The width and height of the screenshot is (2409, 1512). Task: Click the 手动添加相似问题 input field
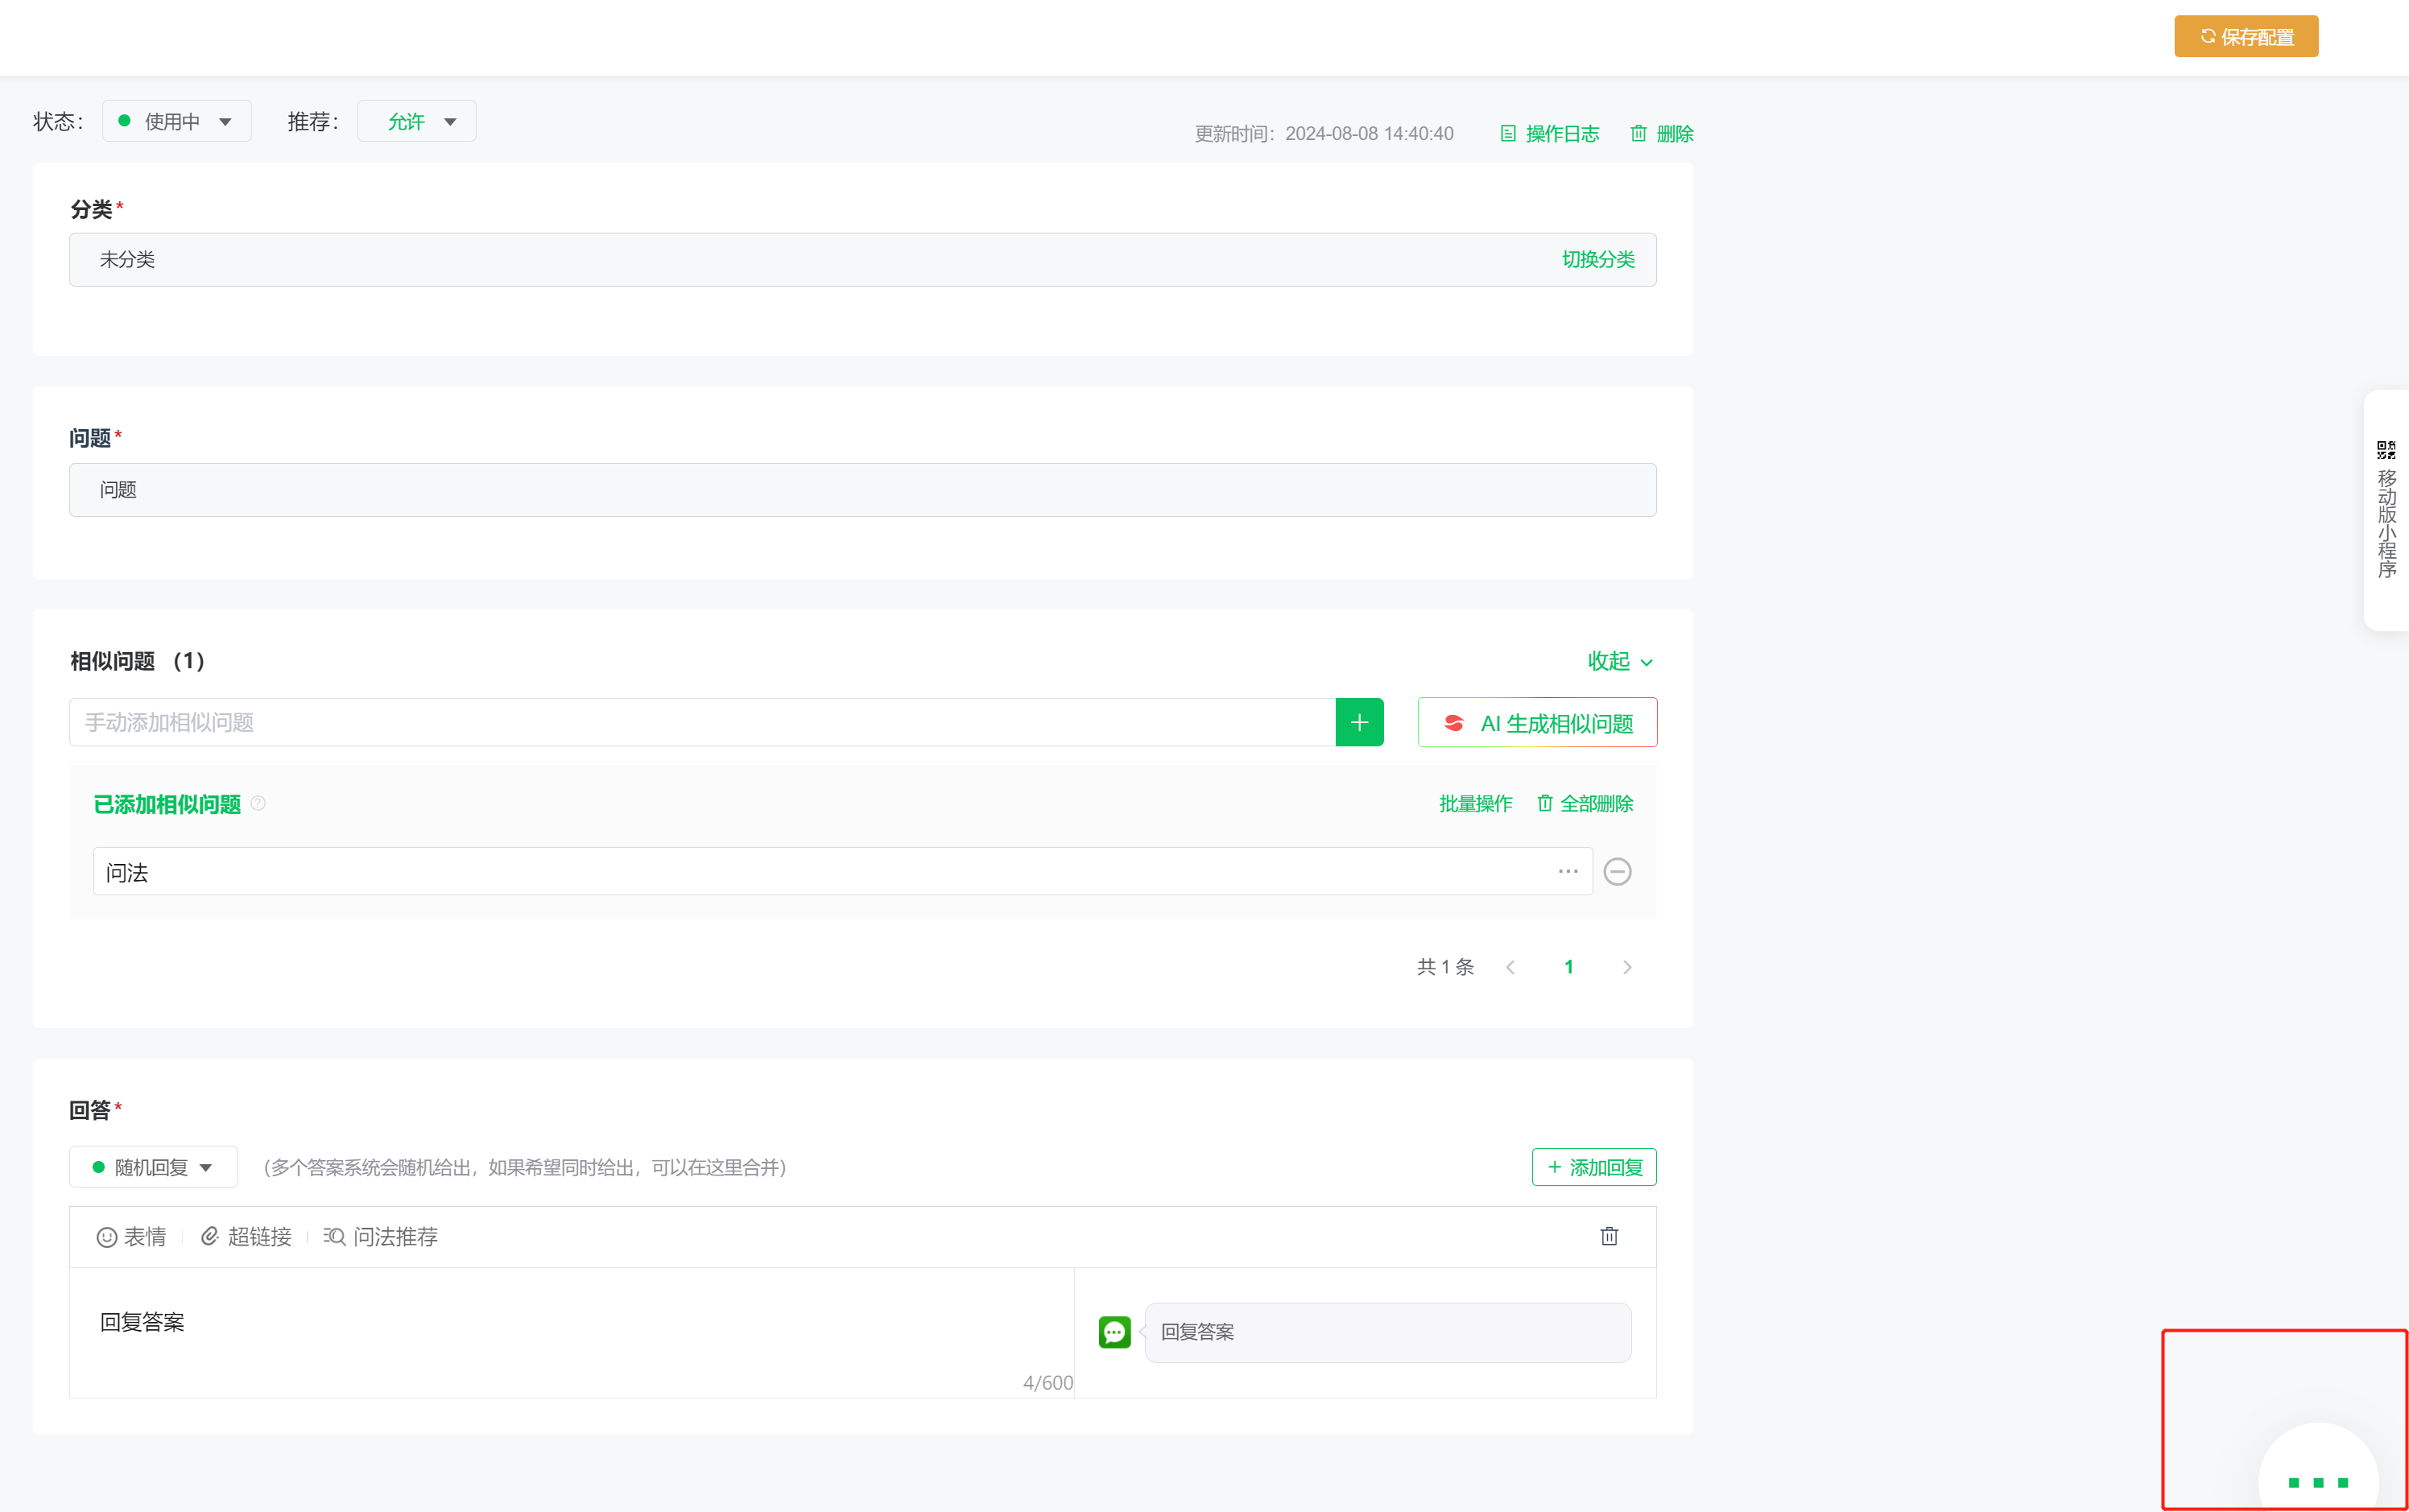[700, 722]
